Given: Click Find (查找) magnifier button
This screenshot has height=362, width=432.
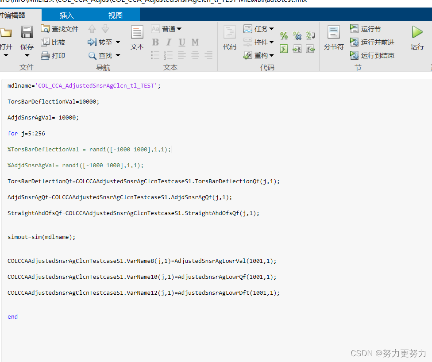Looking at the screenshot, I should point(100,55).
